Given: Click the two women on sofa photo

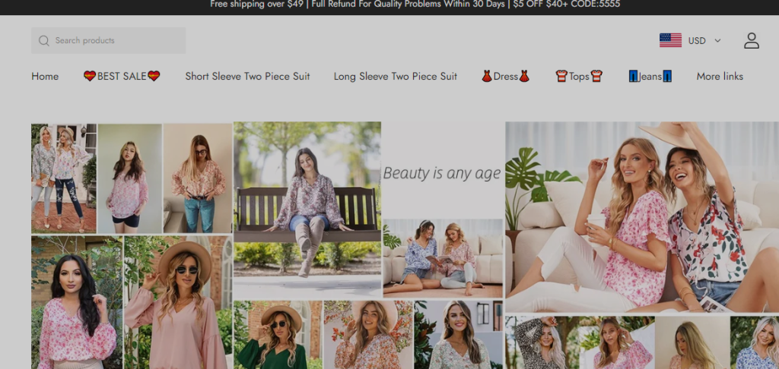Looking at the screenshot, I should [641, 217].
